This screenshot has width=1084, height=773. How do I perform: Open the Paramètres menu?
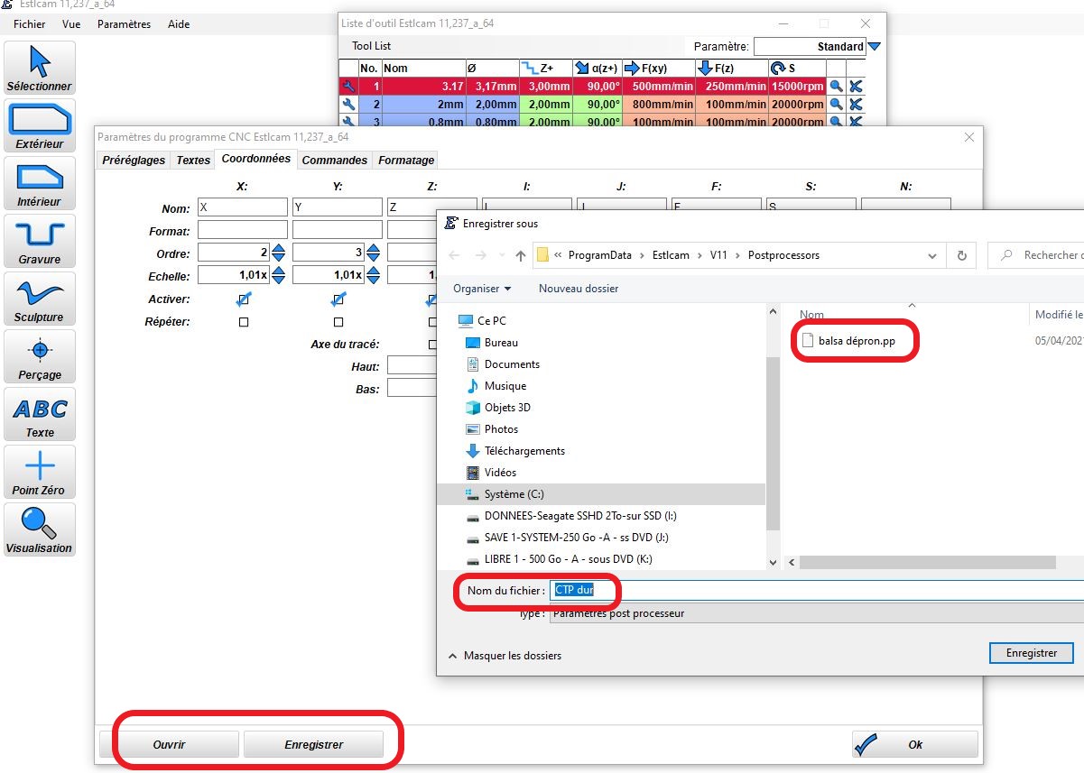(x=124, y=24)
